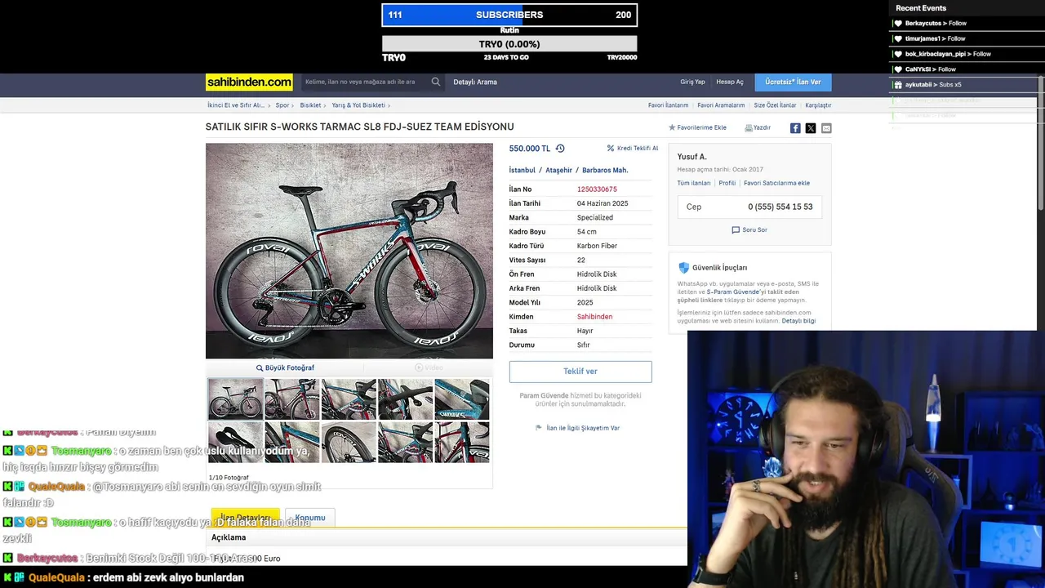Click Kredi Teklifi Al text link
This screenshot has height=588, width=1045.
click(638, 149)
